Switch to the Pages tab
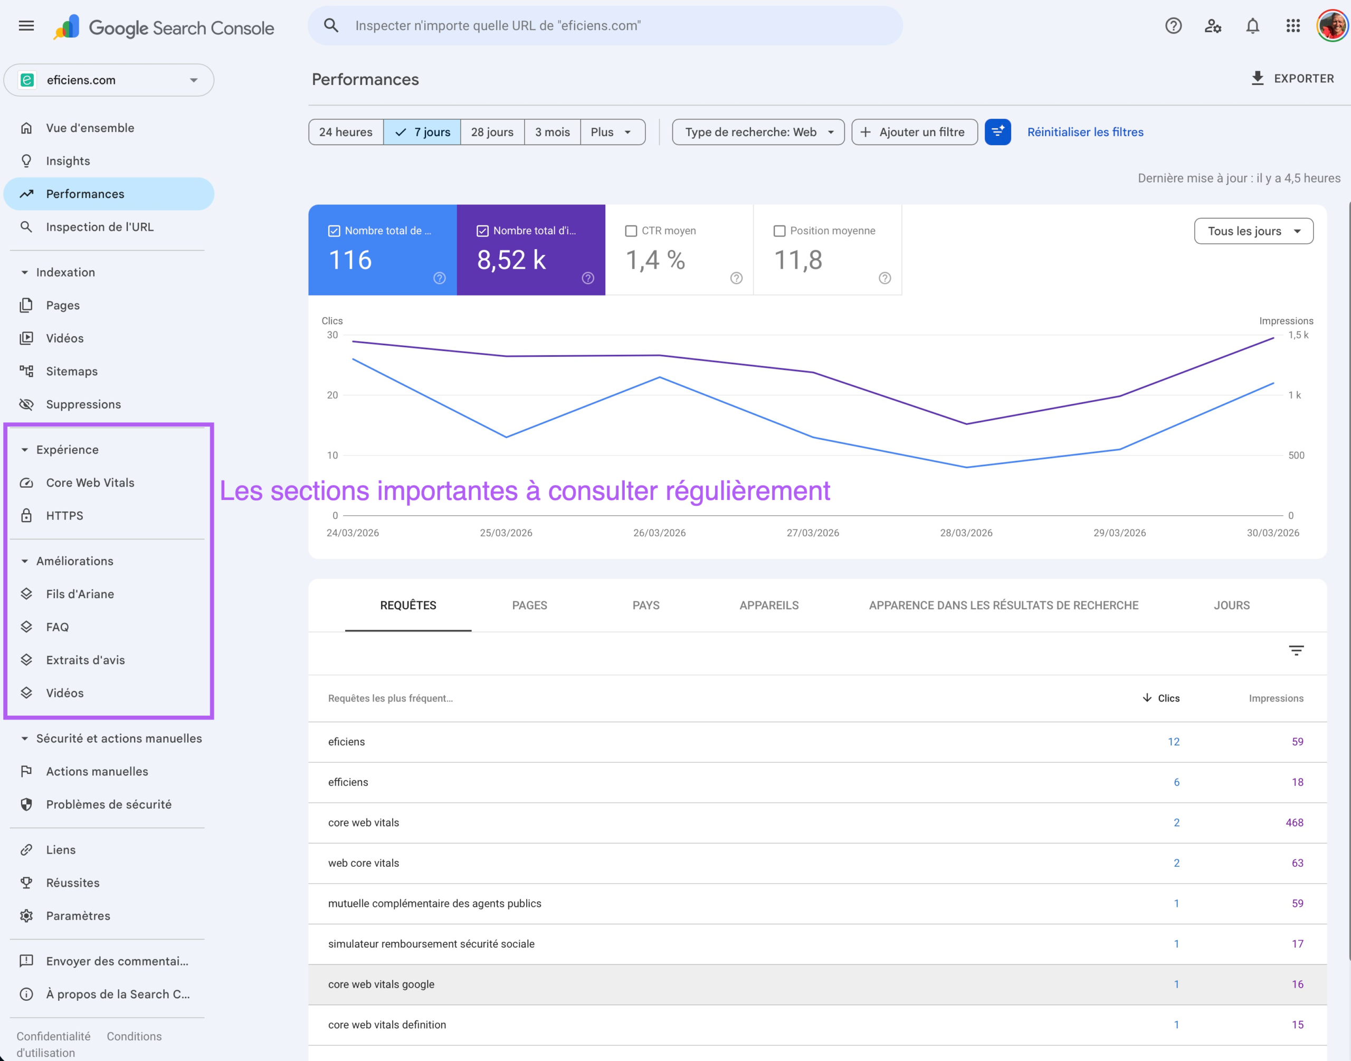The image size is (1351, 1061). click(529, 604)
